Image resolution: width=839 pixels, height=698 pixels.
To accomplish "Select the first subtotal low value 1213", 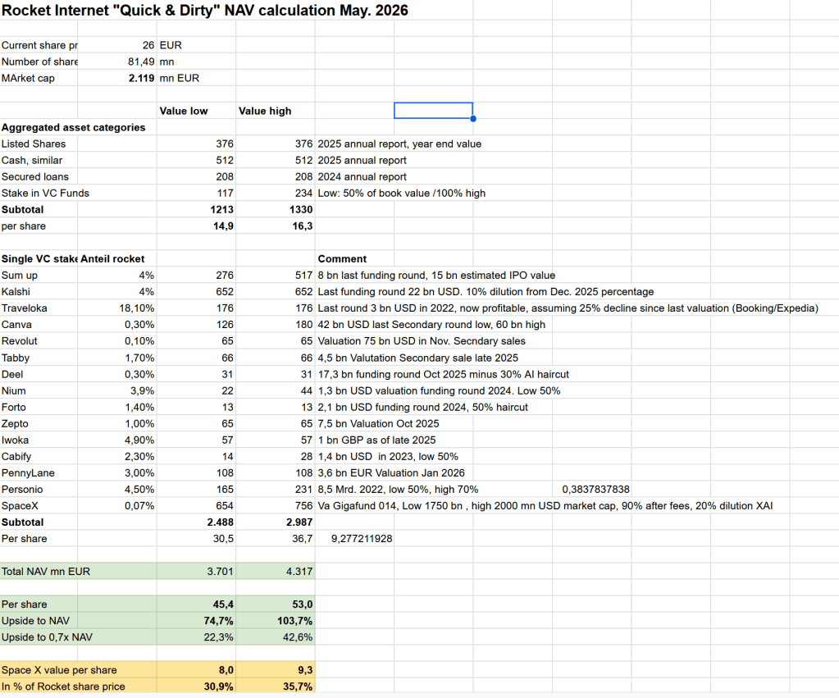I will coord(222,209).
